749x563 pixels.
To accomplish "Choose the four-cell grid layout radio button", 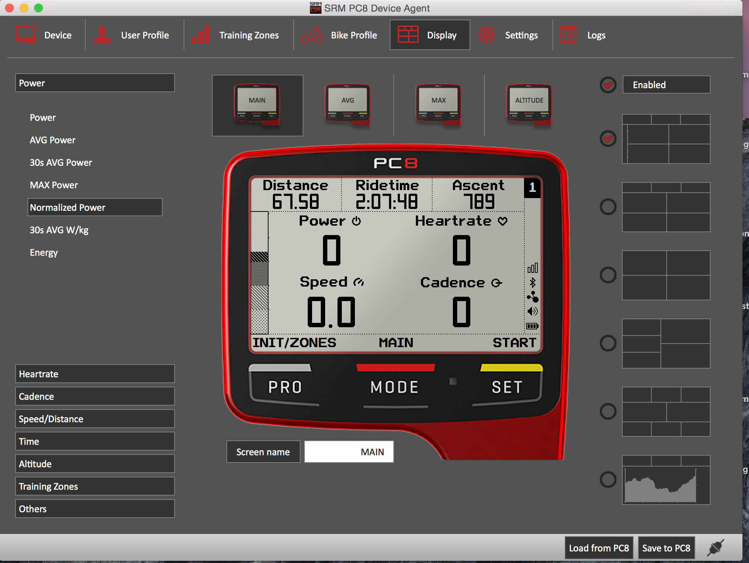I will pos(608,275).
